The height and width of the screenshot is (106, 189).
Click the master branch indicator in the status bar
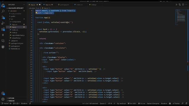click(5, 103)
